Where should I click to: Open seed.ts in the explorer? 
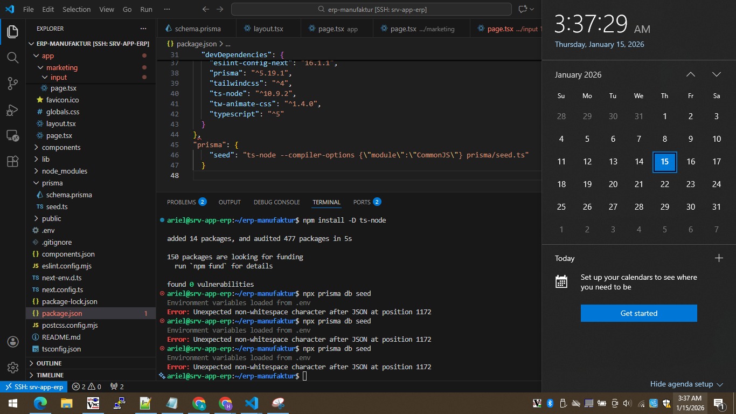(x=57, y=206)
